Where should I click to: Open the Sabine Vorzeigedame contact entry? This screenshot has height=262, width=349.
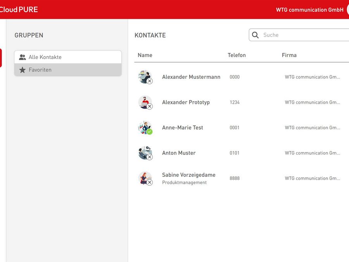(x=188, y=175)
